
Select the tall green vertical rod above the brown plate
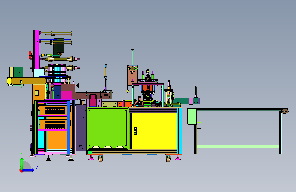tap(132, 57)
